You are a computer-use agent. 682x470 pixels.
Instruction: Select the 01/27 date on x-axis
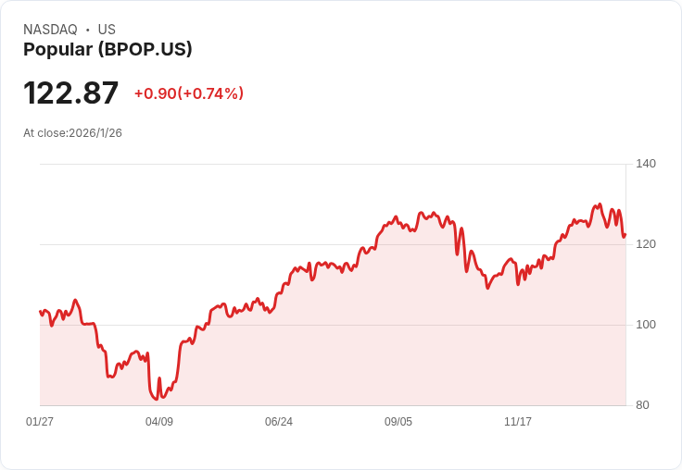click(x=40, y=422)
